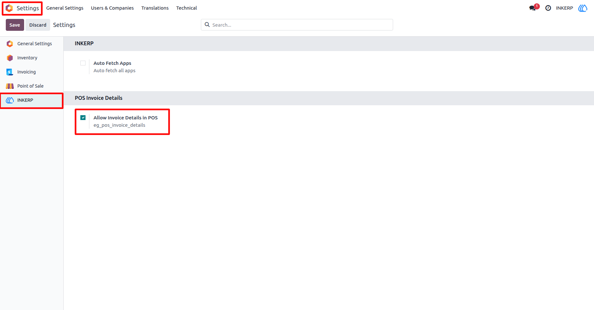
Task: Open the General Settings top menu
Action: point(65,8)
